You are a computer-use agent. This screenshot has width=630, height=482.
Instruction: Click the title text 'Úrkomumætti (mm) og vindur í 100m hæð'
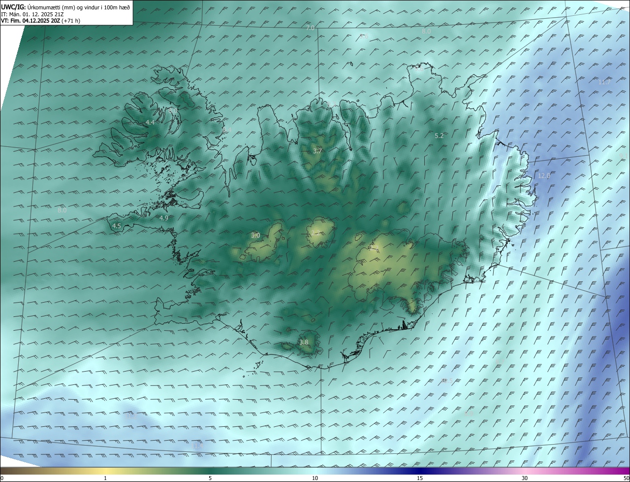78,7
